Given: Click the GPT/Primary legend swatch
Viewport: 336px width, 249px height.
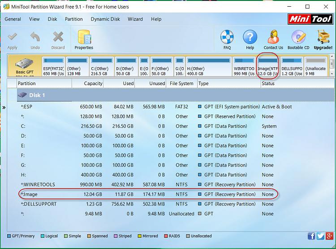Looking at the screenshot, I should pyautogui.click(x=9, y=236).
